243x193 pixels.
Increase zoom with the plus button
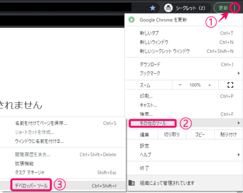point(209,85)
